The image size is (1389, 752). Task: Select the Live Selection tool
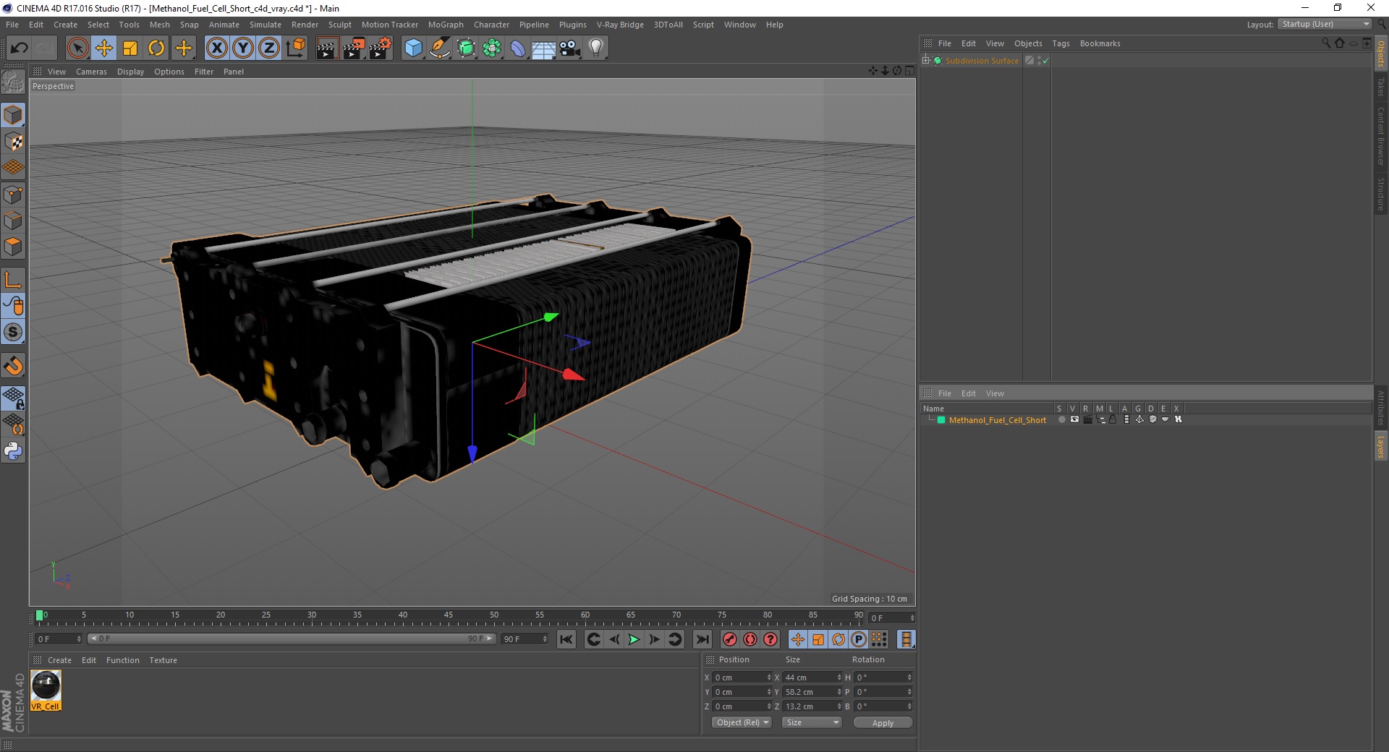pos(77,48)
